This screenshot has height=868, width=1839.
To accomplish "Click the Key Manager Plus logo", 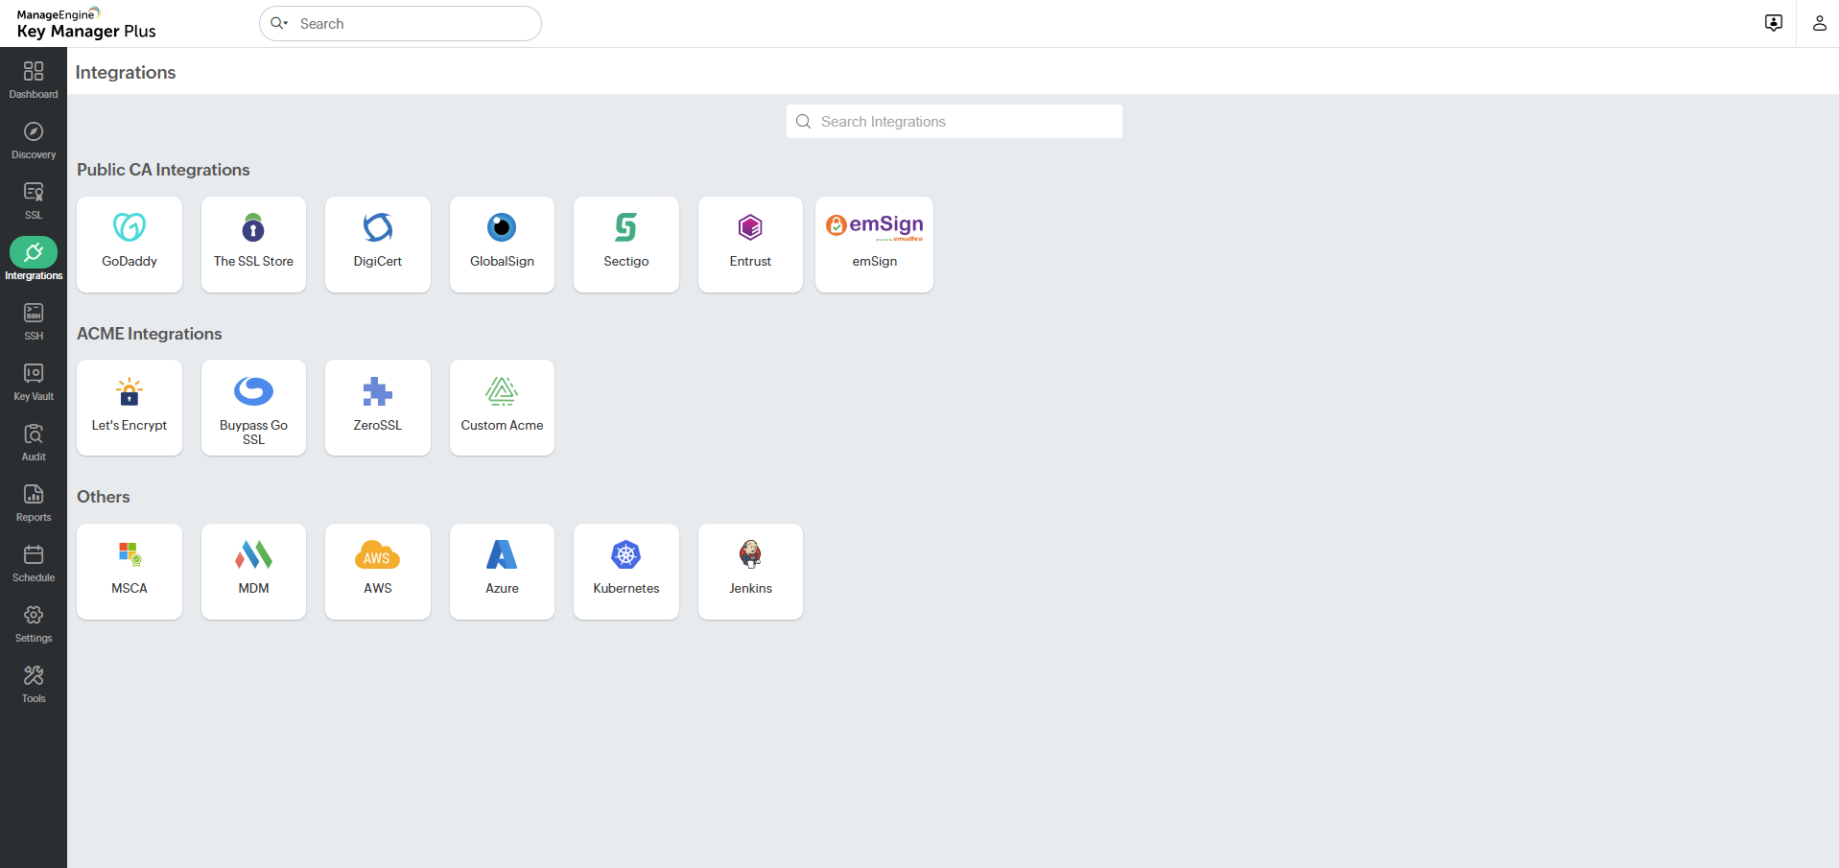I will tap(86, 23).
